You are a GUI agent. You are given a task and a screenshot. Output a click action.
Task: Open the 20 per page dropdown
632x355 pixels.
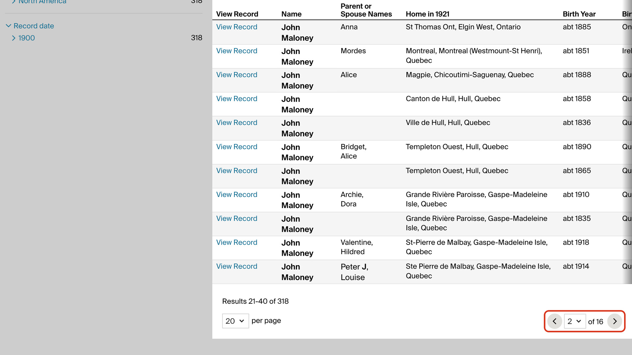point(235,321)
